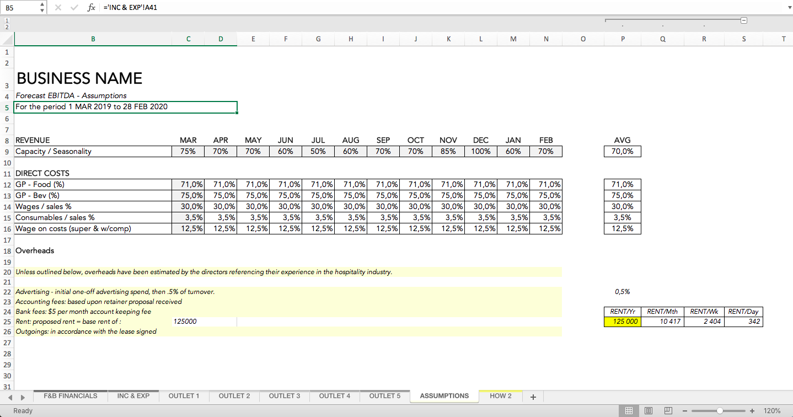
Task: Open Insert Function with the fx icon
Action: coord(91,8)
